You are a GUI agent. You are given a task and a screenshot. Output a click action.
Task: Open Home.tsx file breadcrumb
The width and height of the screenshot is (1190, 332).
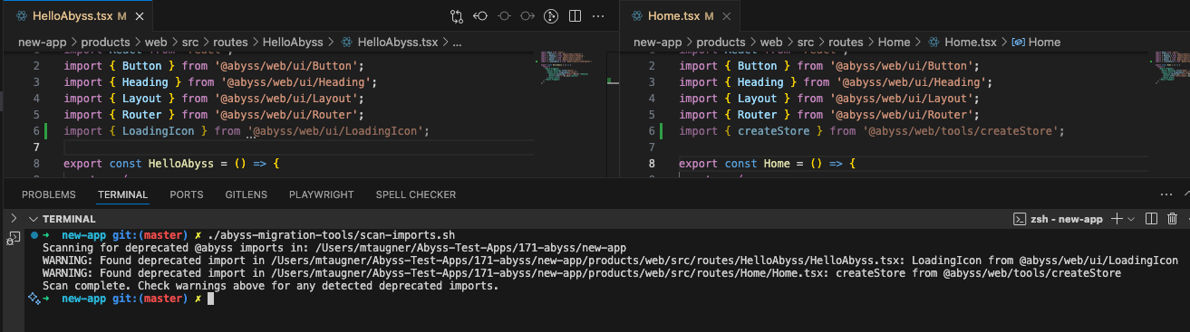point(962,42)
